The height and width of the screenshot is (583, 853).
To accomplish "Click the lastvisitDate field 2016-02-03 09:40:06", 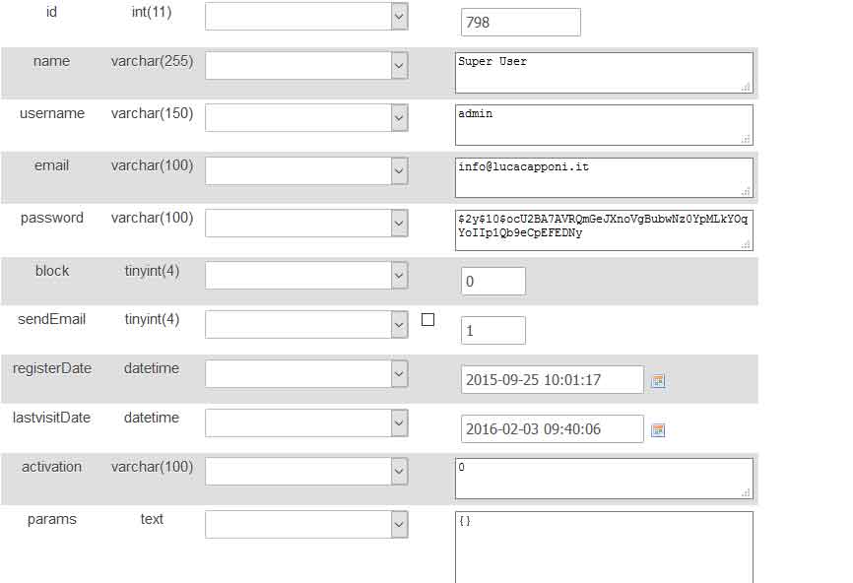I will [x=552, y=429].
